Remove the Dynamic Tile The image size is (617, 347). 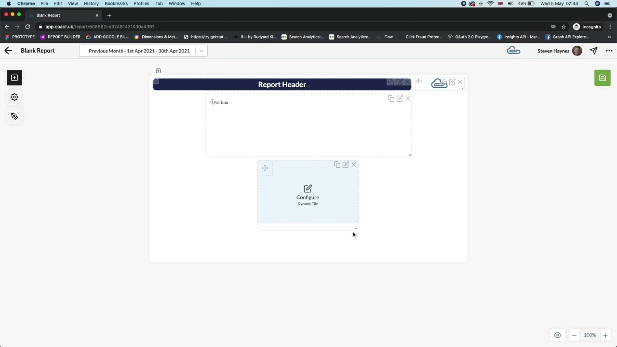click(x=354, y=165)
